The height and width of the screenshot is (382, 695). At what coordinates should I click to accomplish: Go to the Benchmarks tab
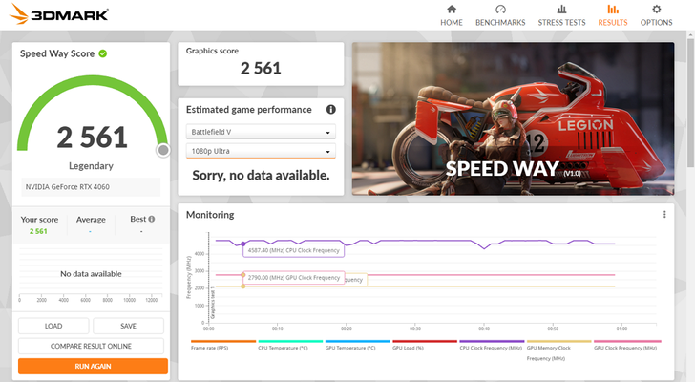point(500,15)
